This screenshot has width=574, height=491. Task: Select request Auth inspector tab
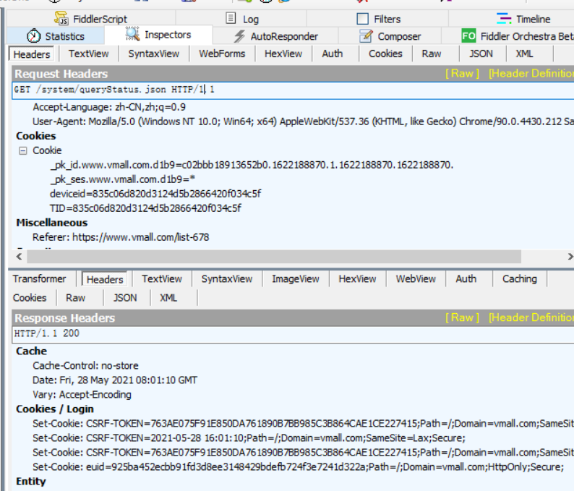point(333,54)
